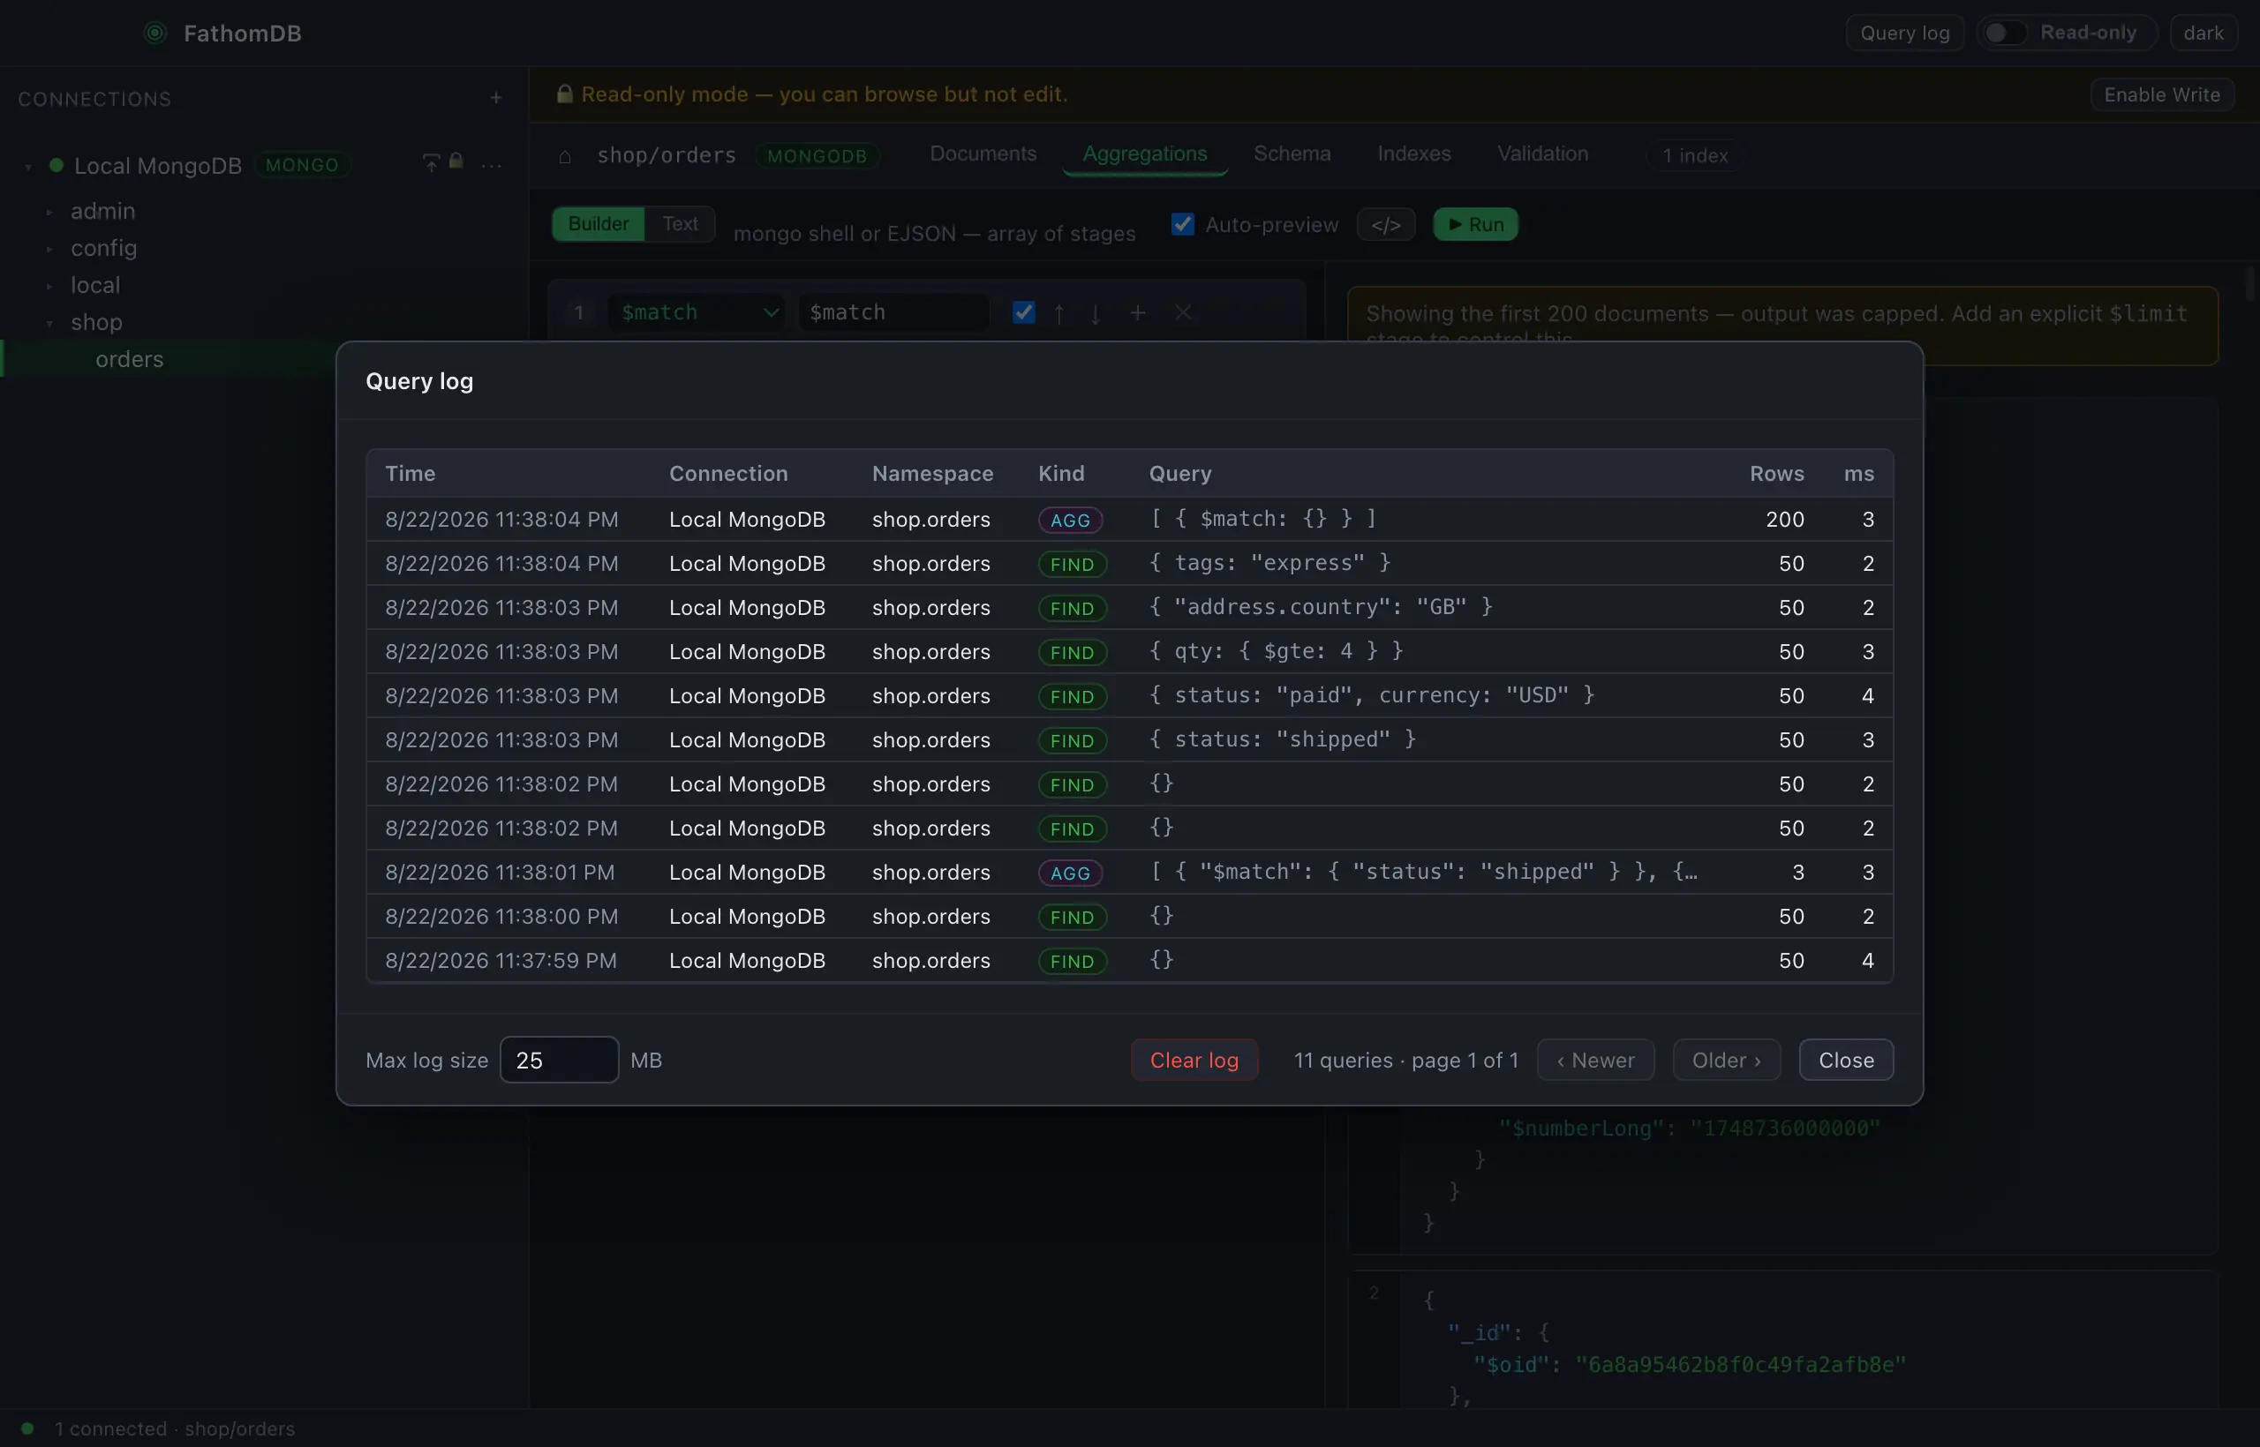Switch to Text editor mode
This screenshot has width=2260, height=1447.
tap(680, 223)
